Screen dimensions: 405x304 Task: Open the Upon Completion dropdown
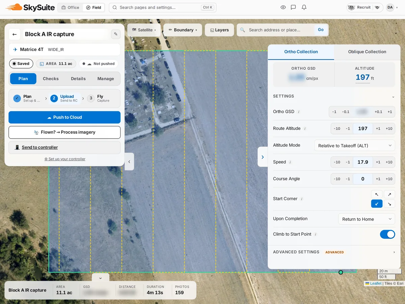pos(367,219)
